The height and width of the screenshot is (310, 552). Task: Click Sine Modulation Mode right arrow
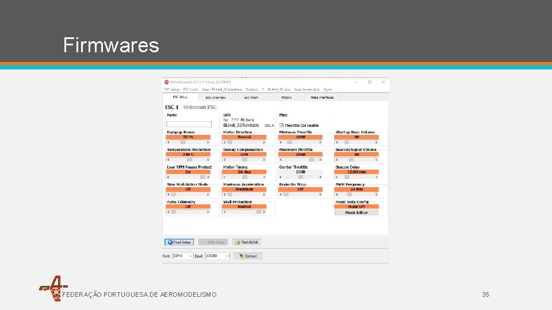(208, 195)
